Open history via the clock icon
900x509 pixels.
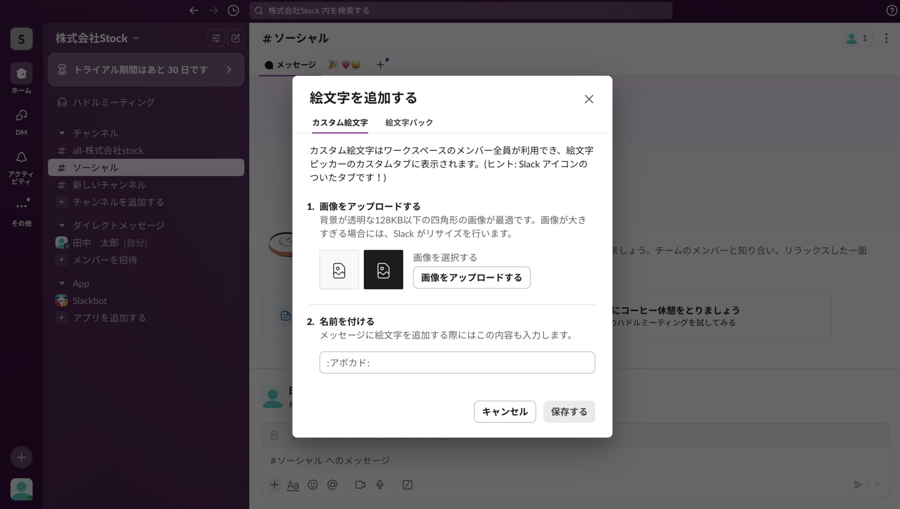point(233,10)
